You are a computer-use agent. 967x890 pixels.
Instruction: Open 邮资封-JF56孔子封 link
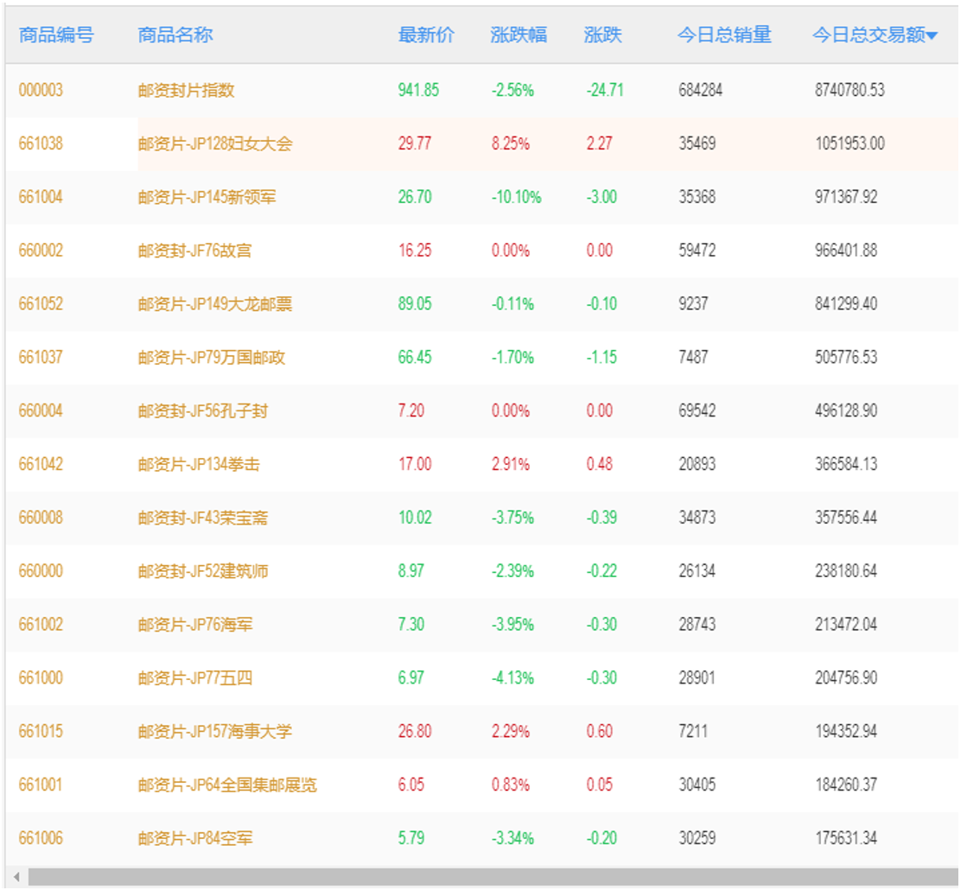click(203, 410)
